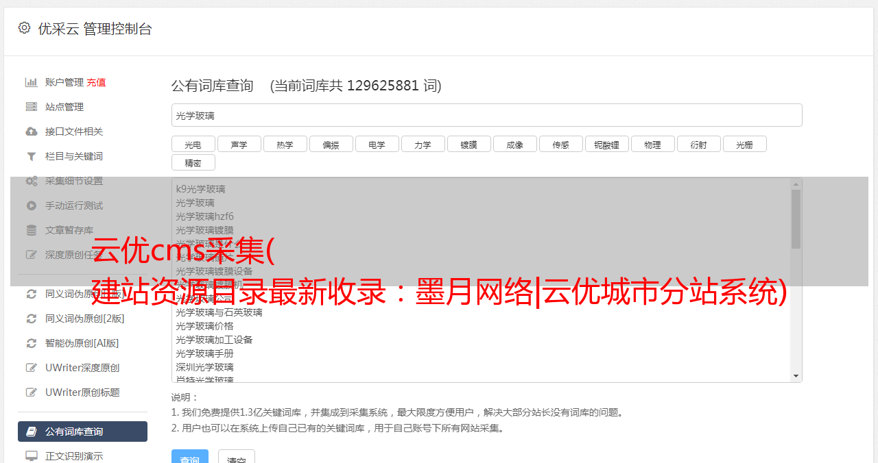Click the red 充值 link
878x463 pixels.
coord(96,82)
